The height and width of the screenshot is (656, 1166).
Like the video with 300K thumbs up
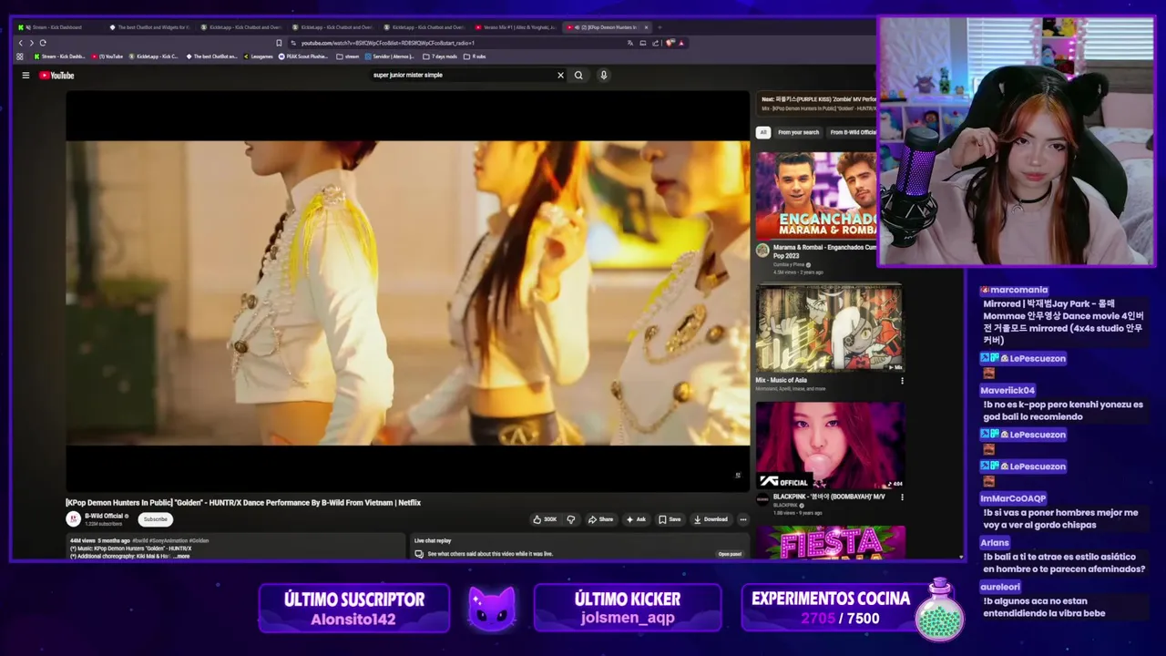tap(546, 519)
